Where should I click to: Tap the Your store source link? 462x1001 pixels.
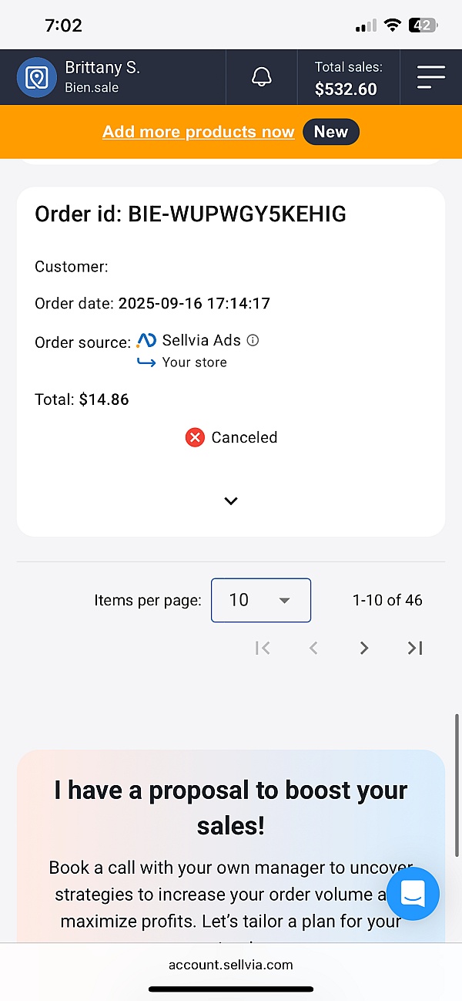194,362
